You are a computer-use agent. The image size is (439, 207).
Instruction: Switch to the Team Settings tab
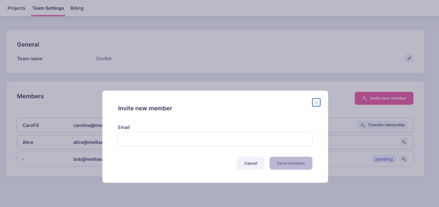pyautogui.click(x=48, y=8)
